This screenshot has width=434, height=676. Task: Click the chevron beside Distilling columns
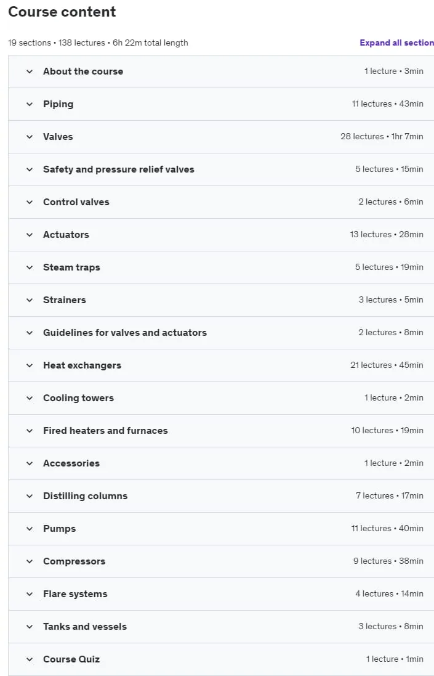pos(30,496)
